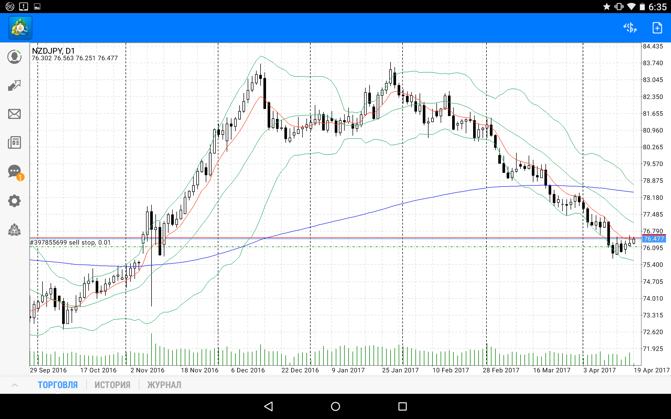Tap the image notification icon in status bar
Image resolution: width=671 pixels, height=419 pixels.
[37, 7]
